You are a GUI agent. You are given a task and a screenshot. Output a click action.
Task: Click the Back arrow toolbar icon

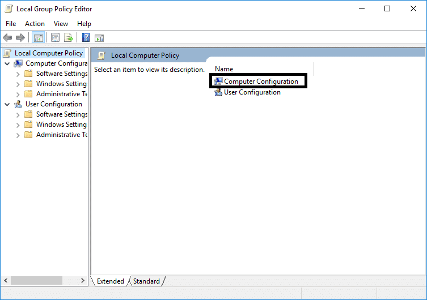[7, 38]
